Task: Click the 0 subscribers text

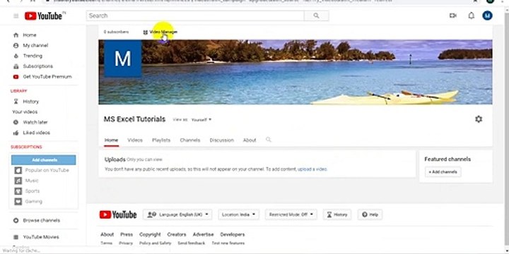Action: pos(116,32)
